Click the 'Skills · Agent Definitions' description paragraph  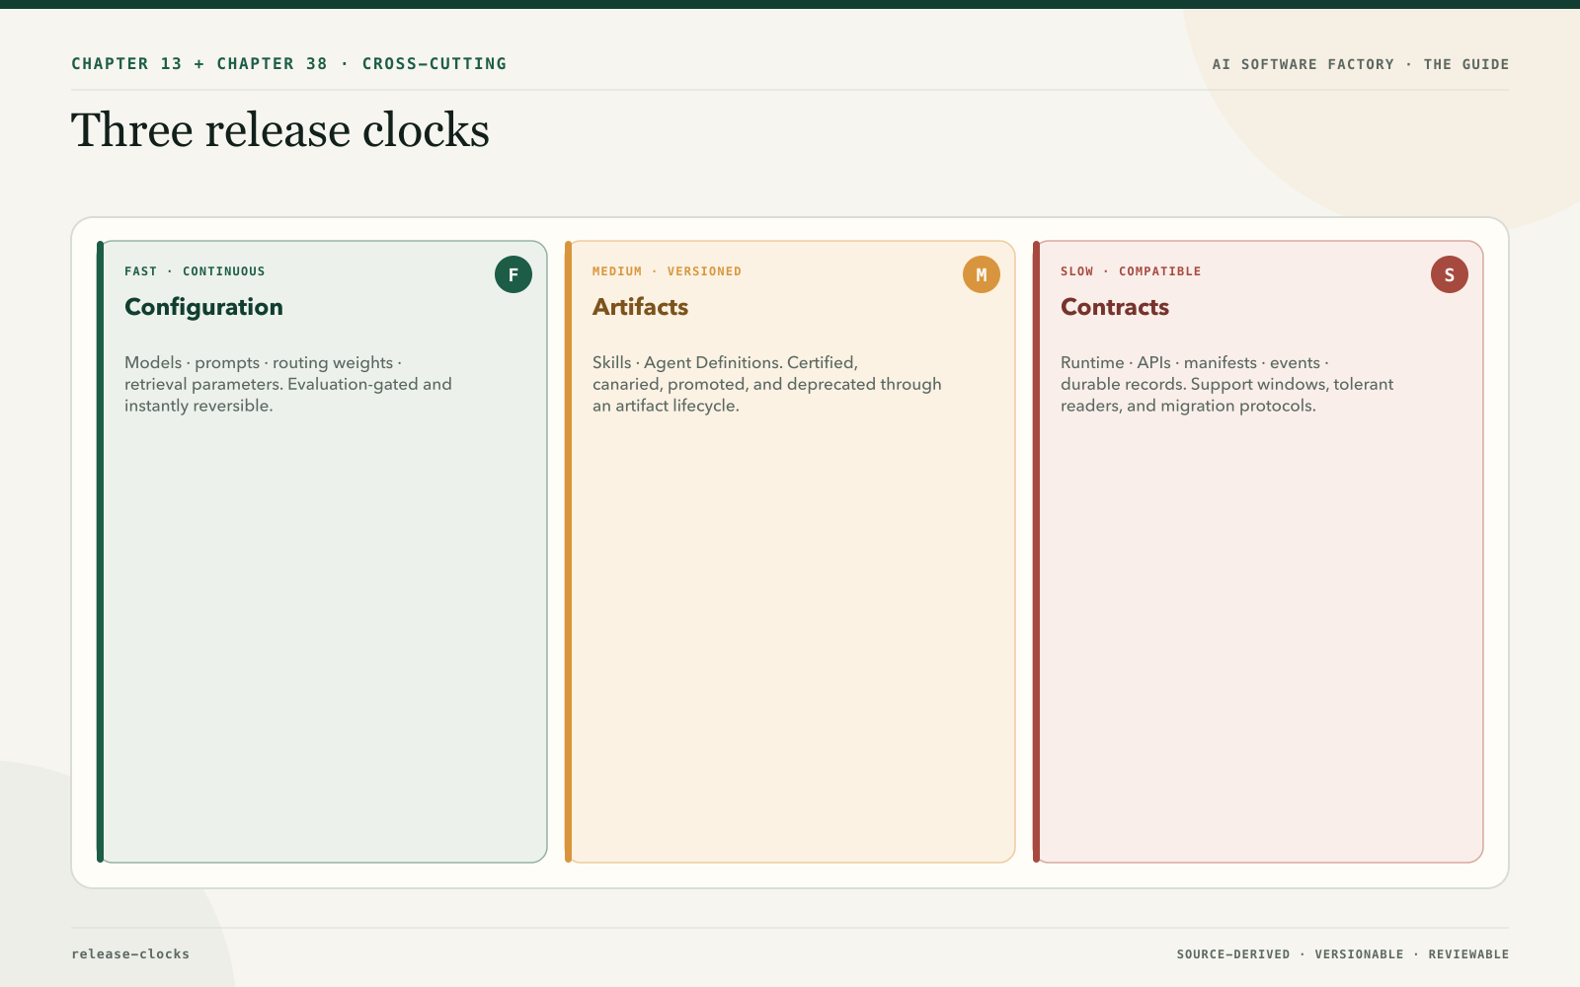(767, 384)
